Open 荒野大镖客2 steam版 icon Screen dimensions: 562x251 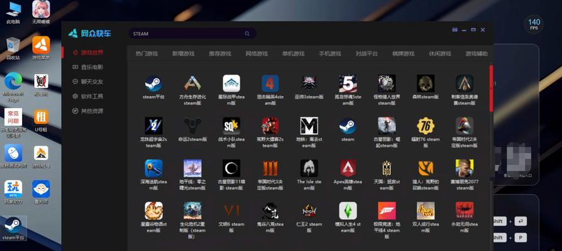[270, 126]
